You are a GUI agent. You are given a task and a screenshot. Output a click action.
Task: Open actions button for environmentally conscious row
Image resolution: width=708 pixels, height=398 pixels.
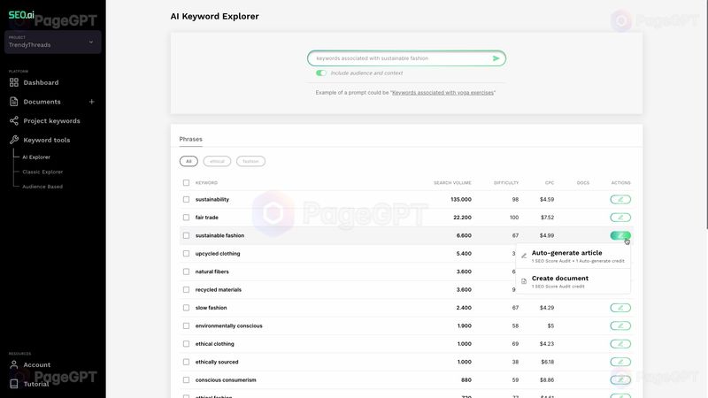point(620,325)
